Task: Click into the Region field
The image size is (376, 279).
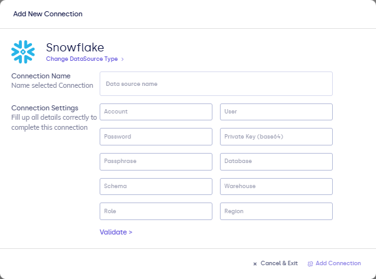Action: 276,211
